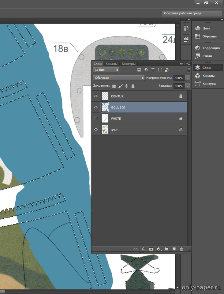Add a layer mask
Image resolution: width=224 pixels, height=294 pixels.
(151, 249)
